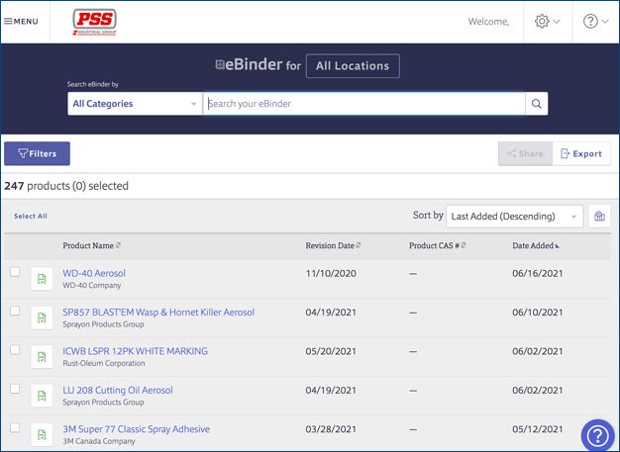Check the ICWB LSPR 12PK row checkbox
Image resolution: width=620 pixels, height=452 pixels.
[15, 350]
